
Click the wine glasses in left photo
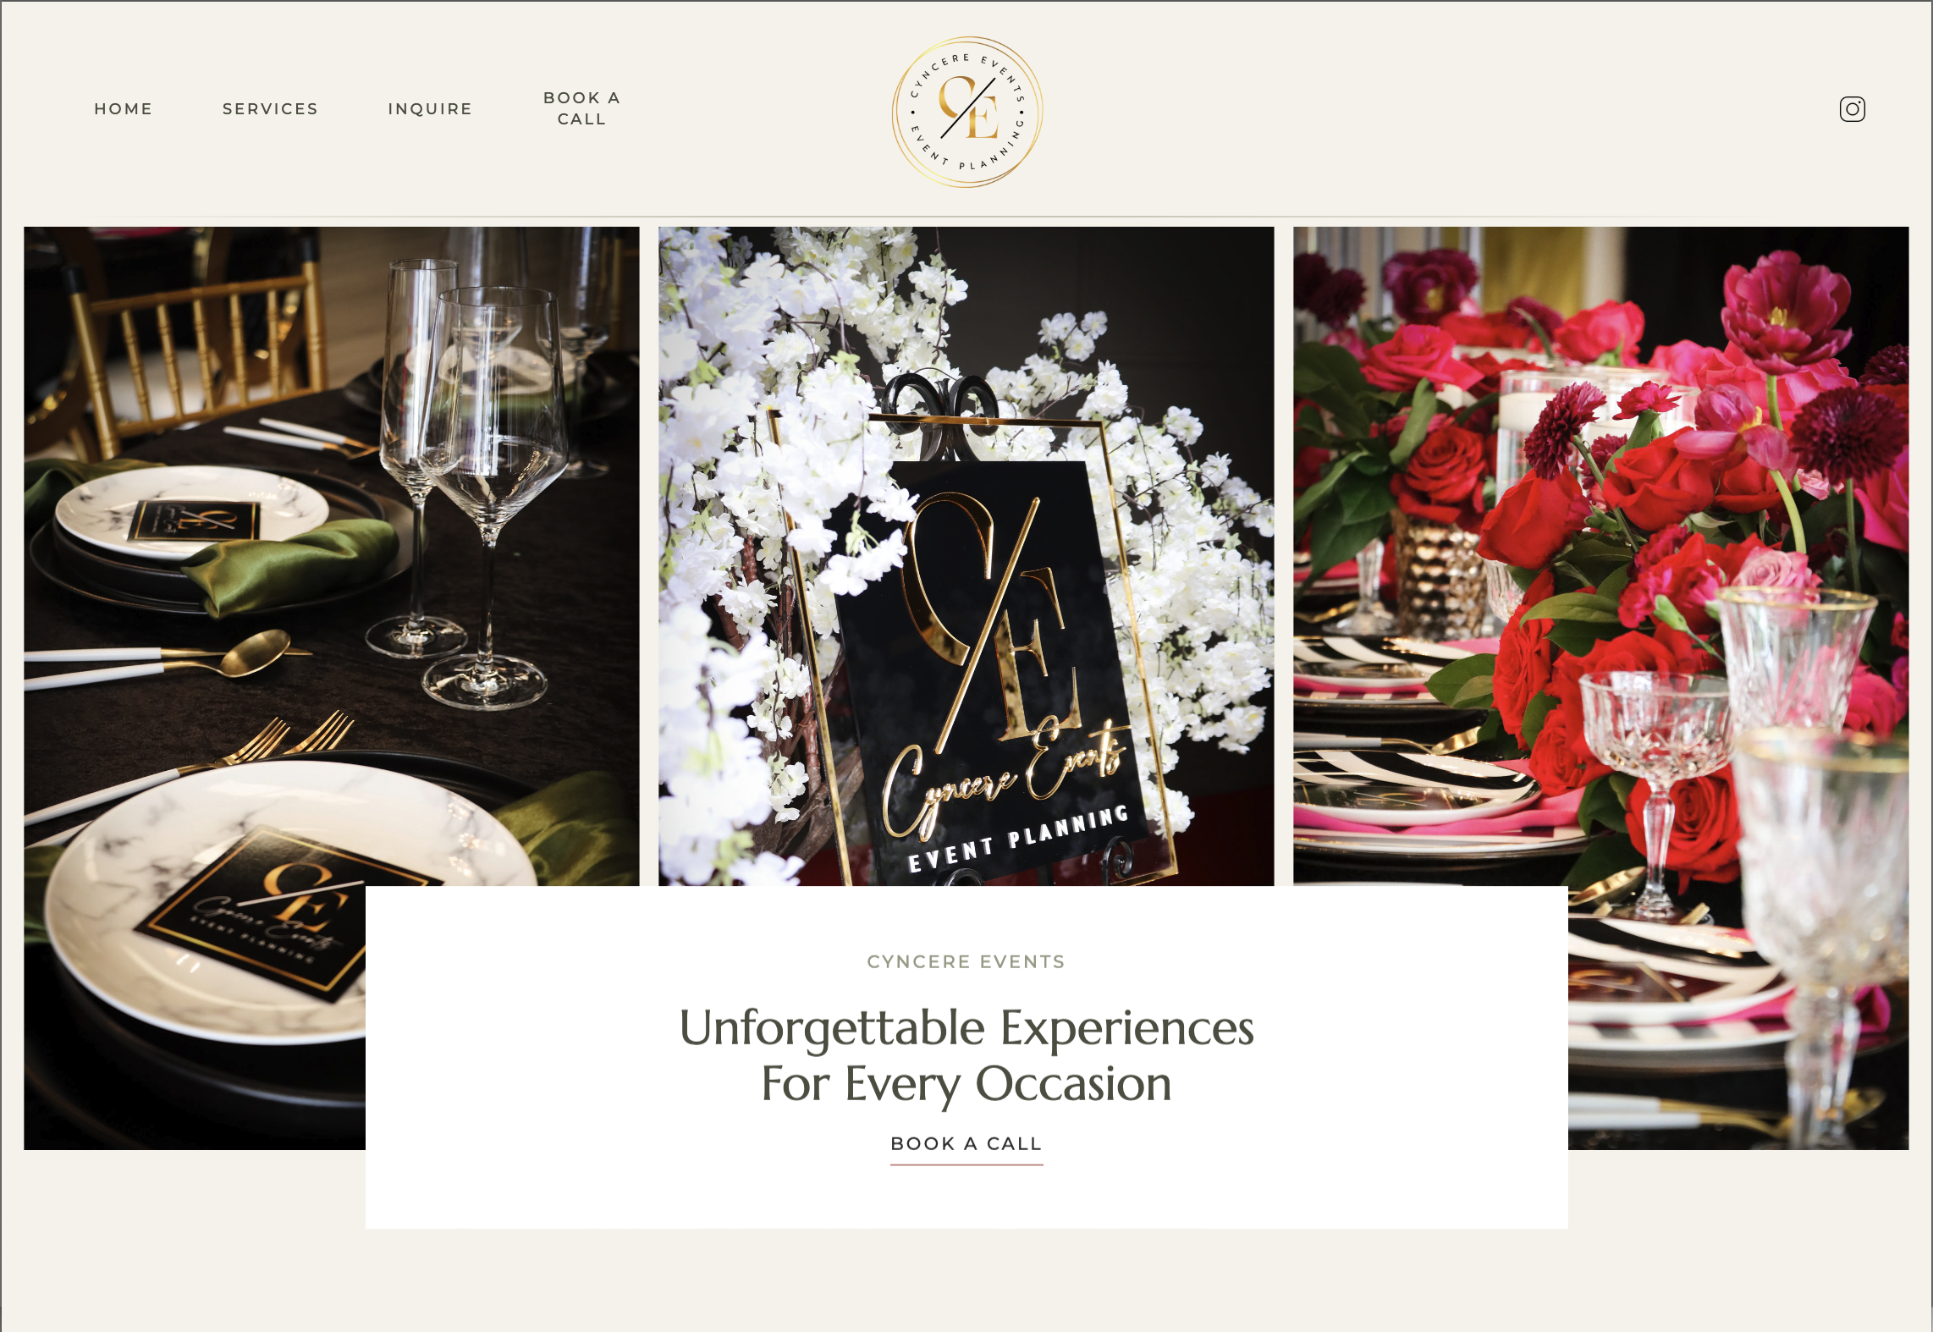coord(474,482)
